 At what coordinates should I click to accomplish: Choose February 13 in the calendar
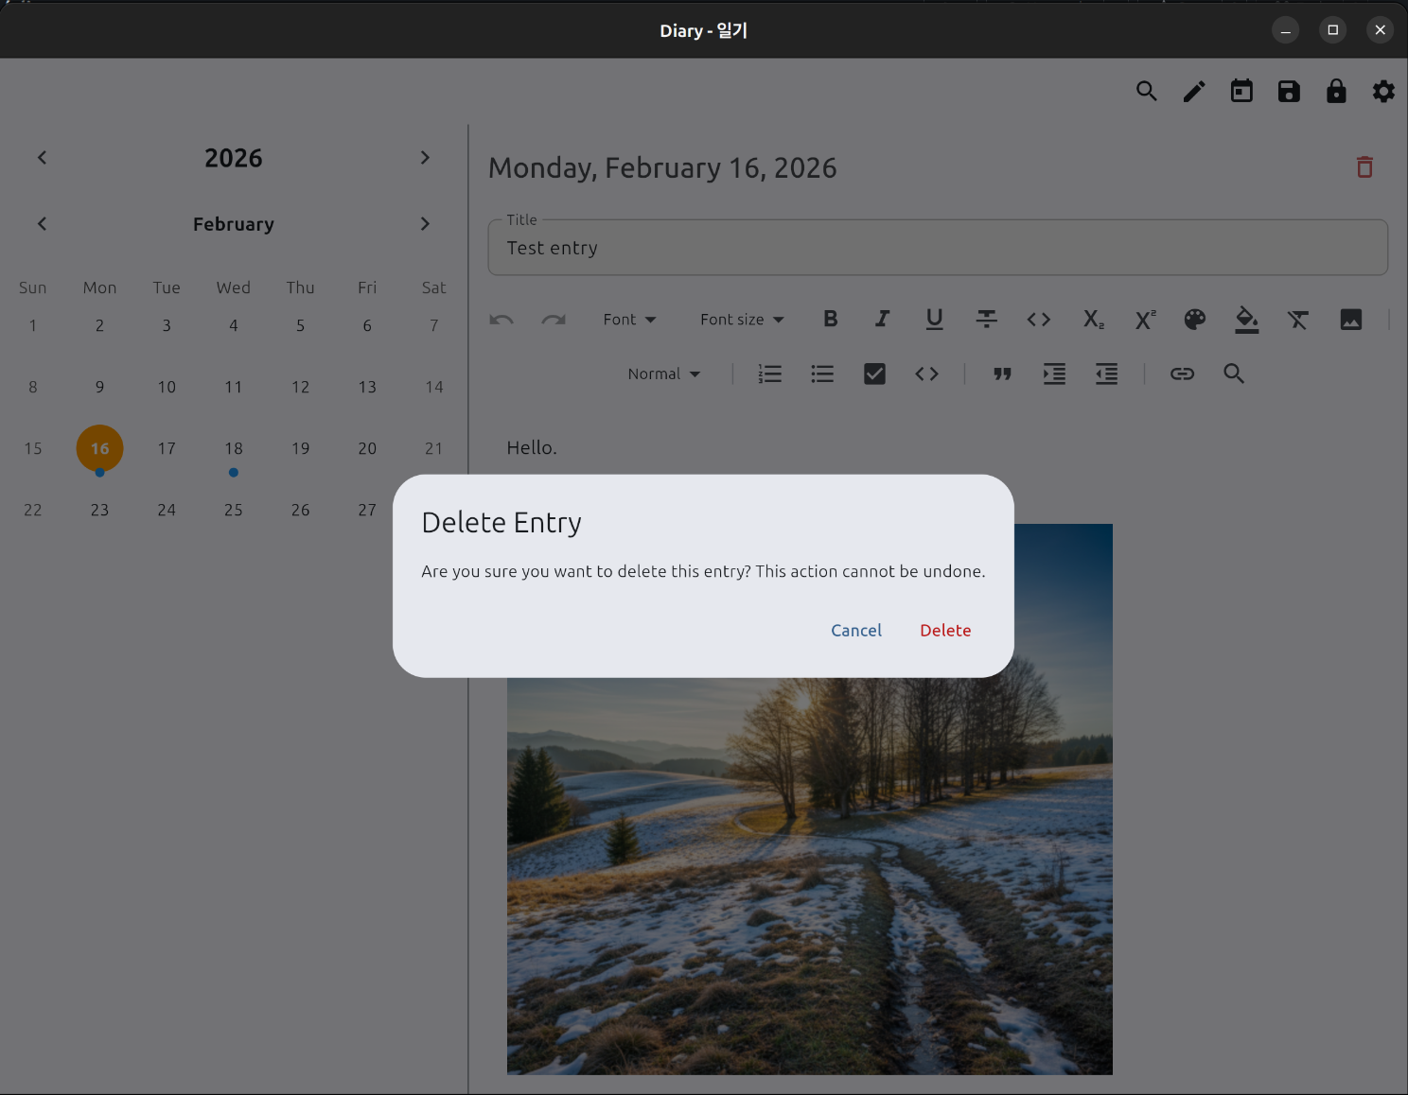[x=367, y=387]
